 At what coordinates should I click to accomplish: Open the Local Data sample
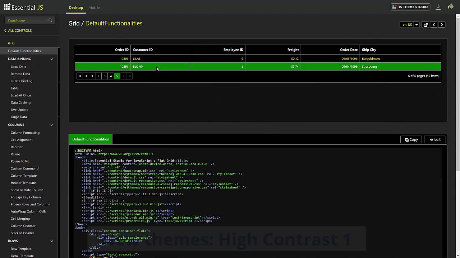18,67
